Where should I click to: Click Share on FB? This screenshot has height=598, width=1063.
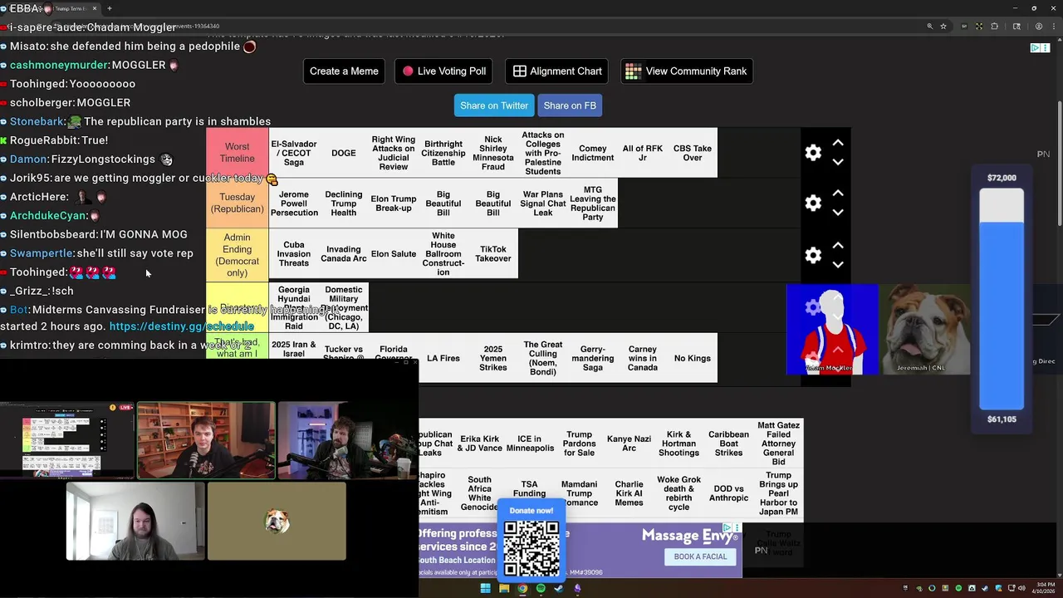pos(570,105)
